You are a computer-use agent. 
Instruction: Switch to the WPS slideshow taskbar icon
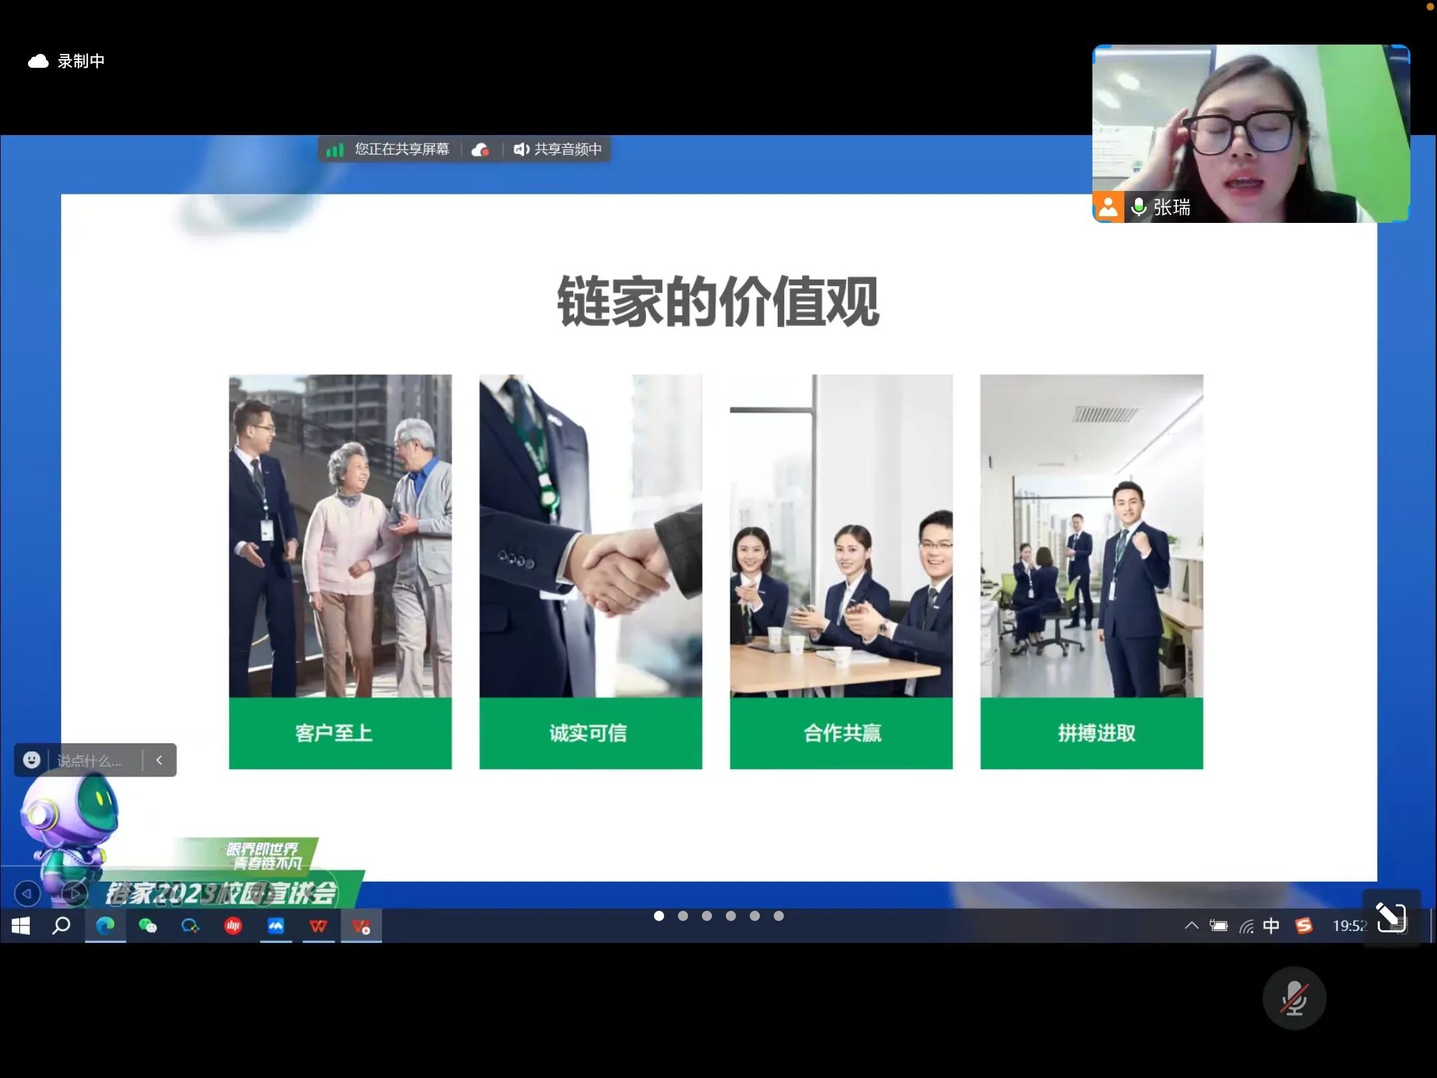(361, 926)
